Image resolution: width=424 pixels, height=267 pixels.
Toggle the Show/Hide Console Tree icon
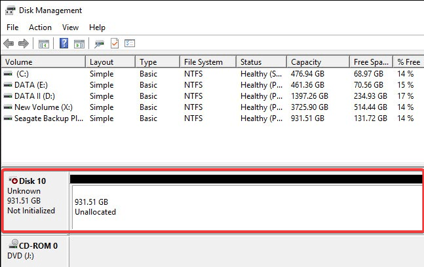point(44,43)
